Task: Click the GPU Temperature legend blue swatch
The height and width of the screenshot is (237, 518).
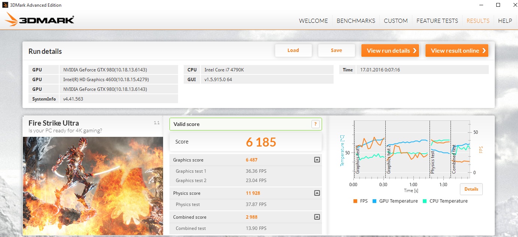Action: [374, 201]
